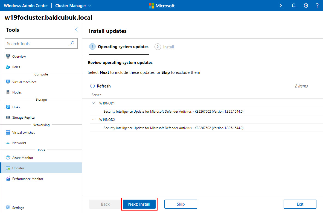Click Virtual machines icon
The width and height of the screenshot is (323, 213).
8,82
